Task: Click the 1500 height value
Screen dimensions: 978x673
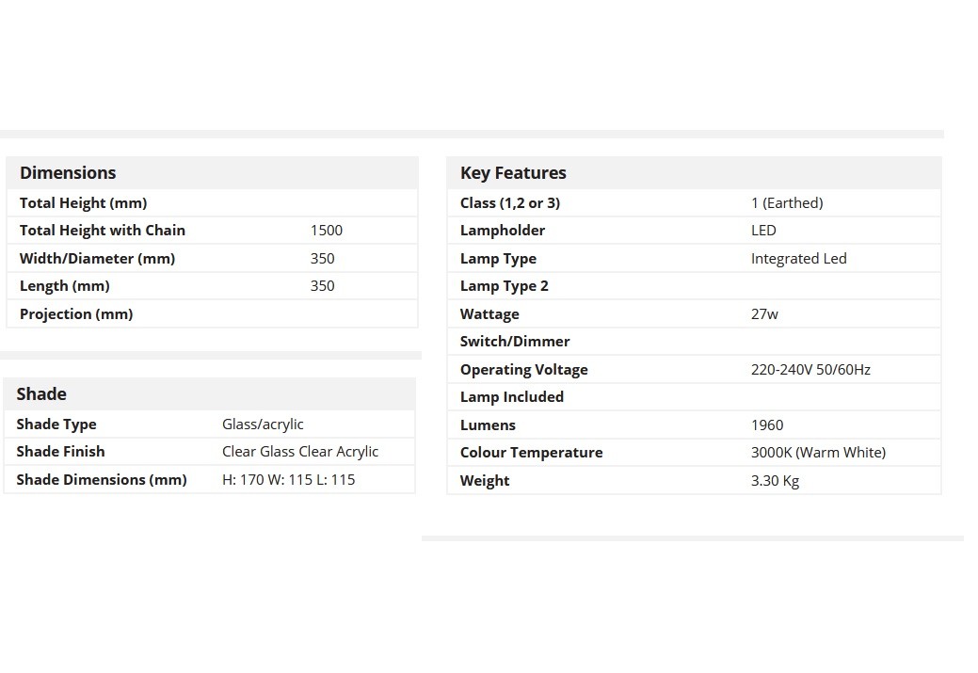Action: [327, 231]
